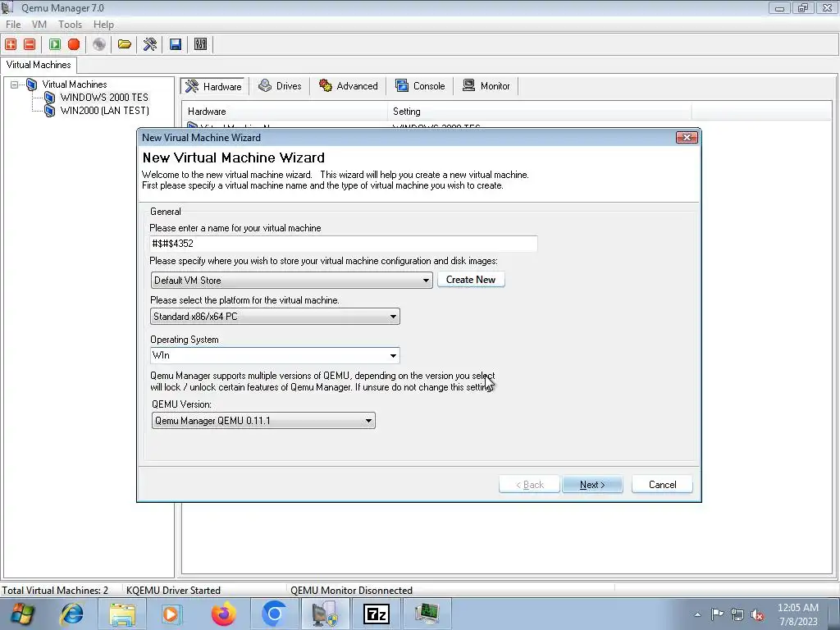Click the grey disc toolbar icon
The image size is (840, 630).
[x=99, y=44]
